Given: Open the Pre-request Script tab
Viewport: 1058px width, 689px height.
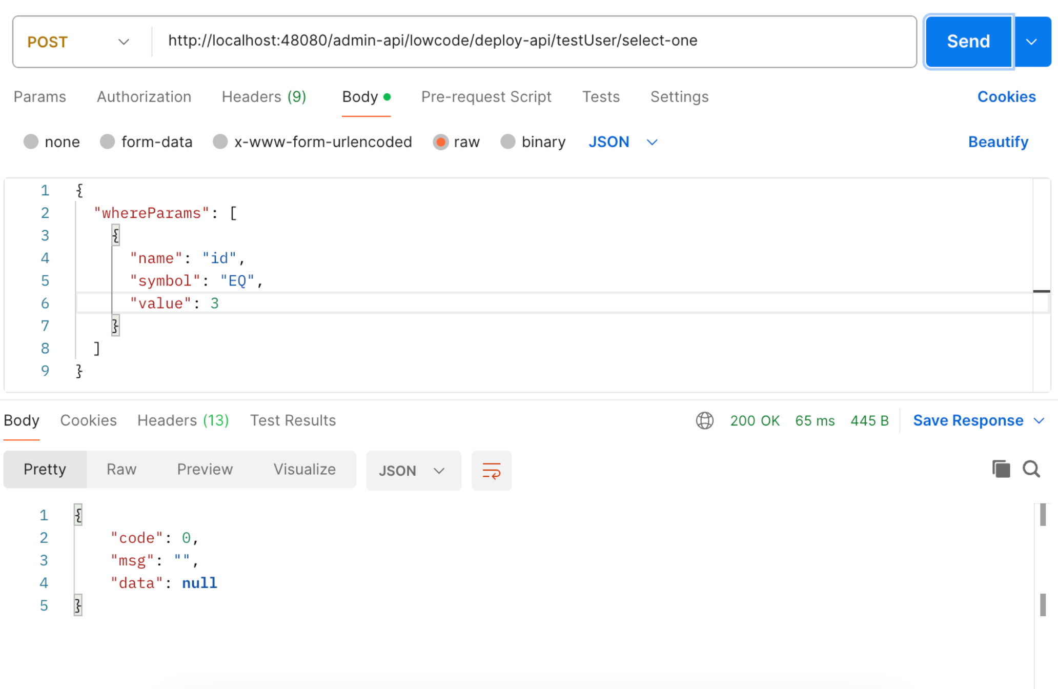Looking at the screenshot, I should point(485,97).
